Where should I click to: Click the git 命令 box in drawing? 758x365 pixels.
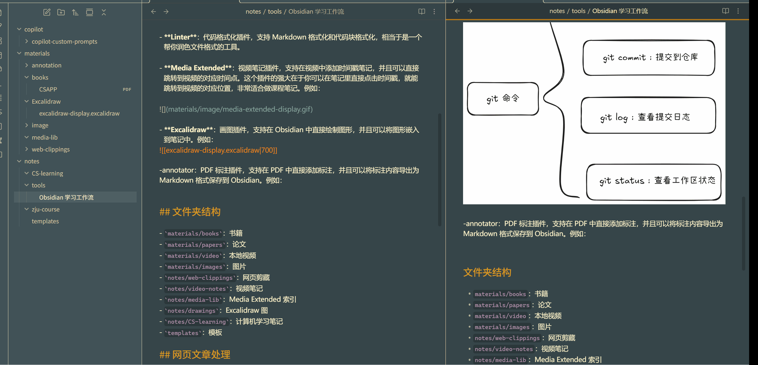tap(503, 99)
